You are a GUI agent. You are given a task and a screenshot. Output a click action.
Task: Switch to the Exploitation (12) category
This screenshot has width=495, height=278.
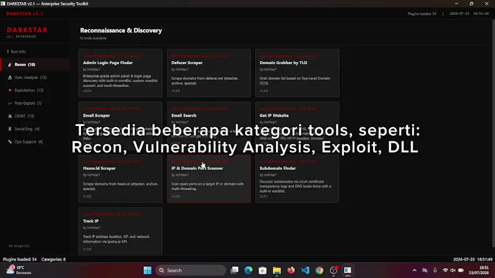[35, 90]
